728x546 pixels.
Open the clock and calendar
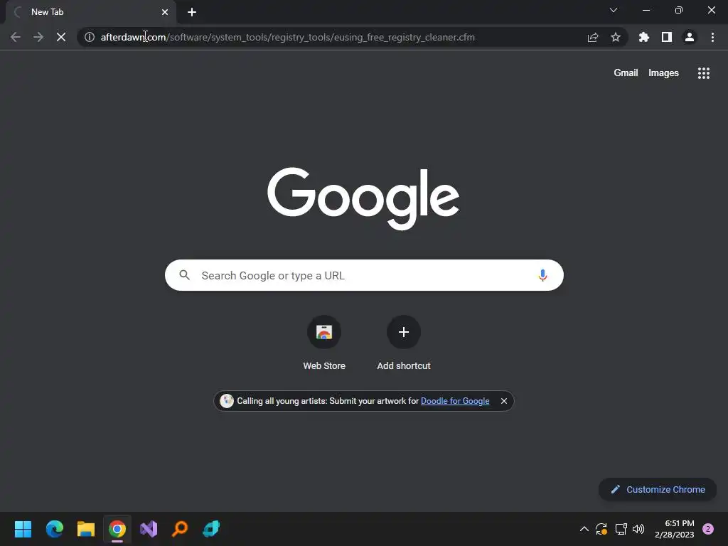[675, 529]
